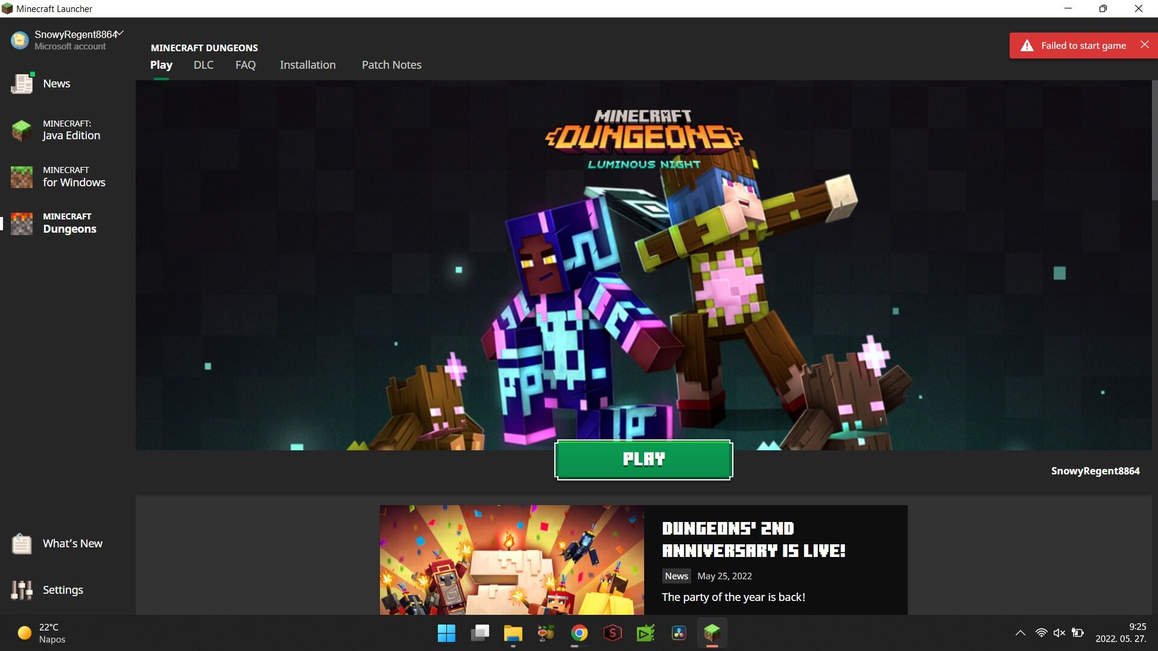Screen dimensions: 1158x651
Task: Open Chrome from the taskbar
Action: (x=579, y=633)
